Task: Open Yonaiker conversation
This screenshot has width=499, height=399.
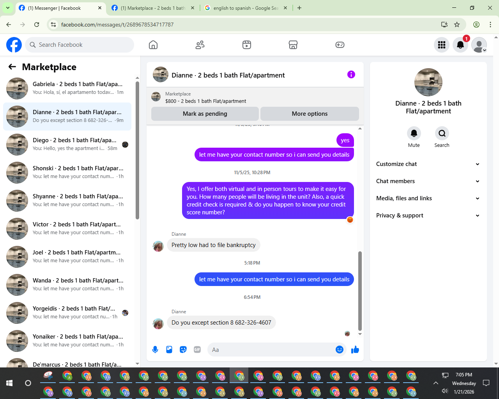Action: click(67, 341)
